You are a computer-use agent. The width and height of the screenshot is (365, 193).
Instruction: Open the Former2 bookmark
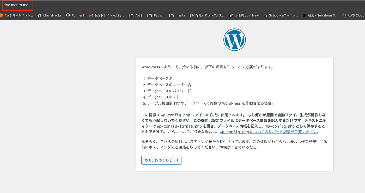click(x=75, y=15)
